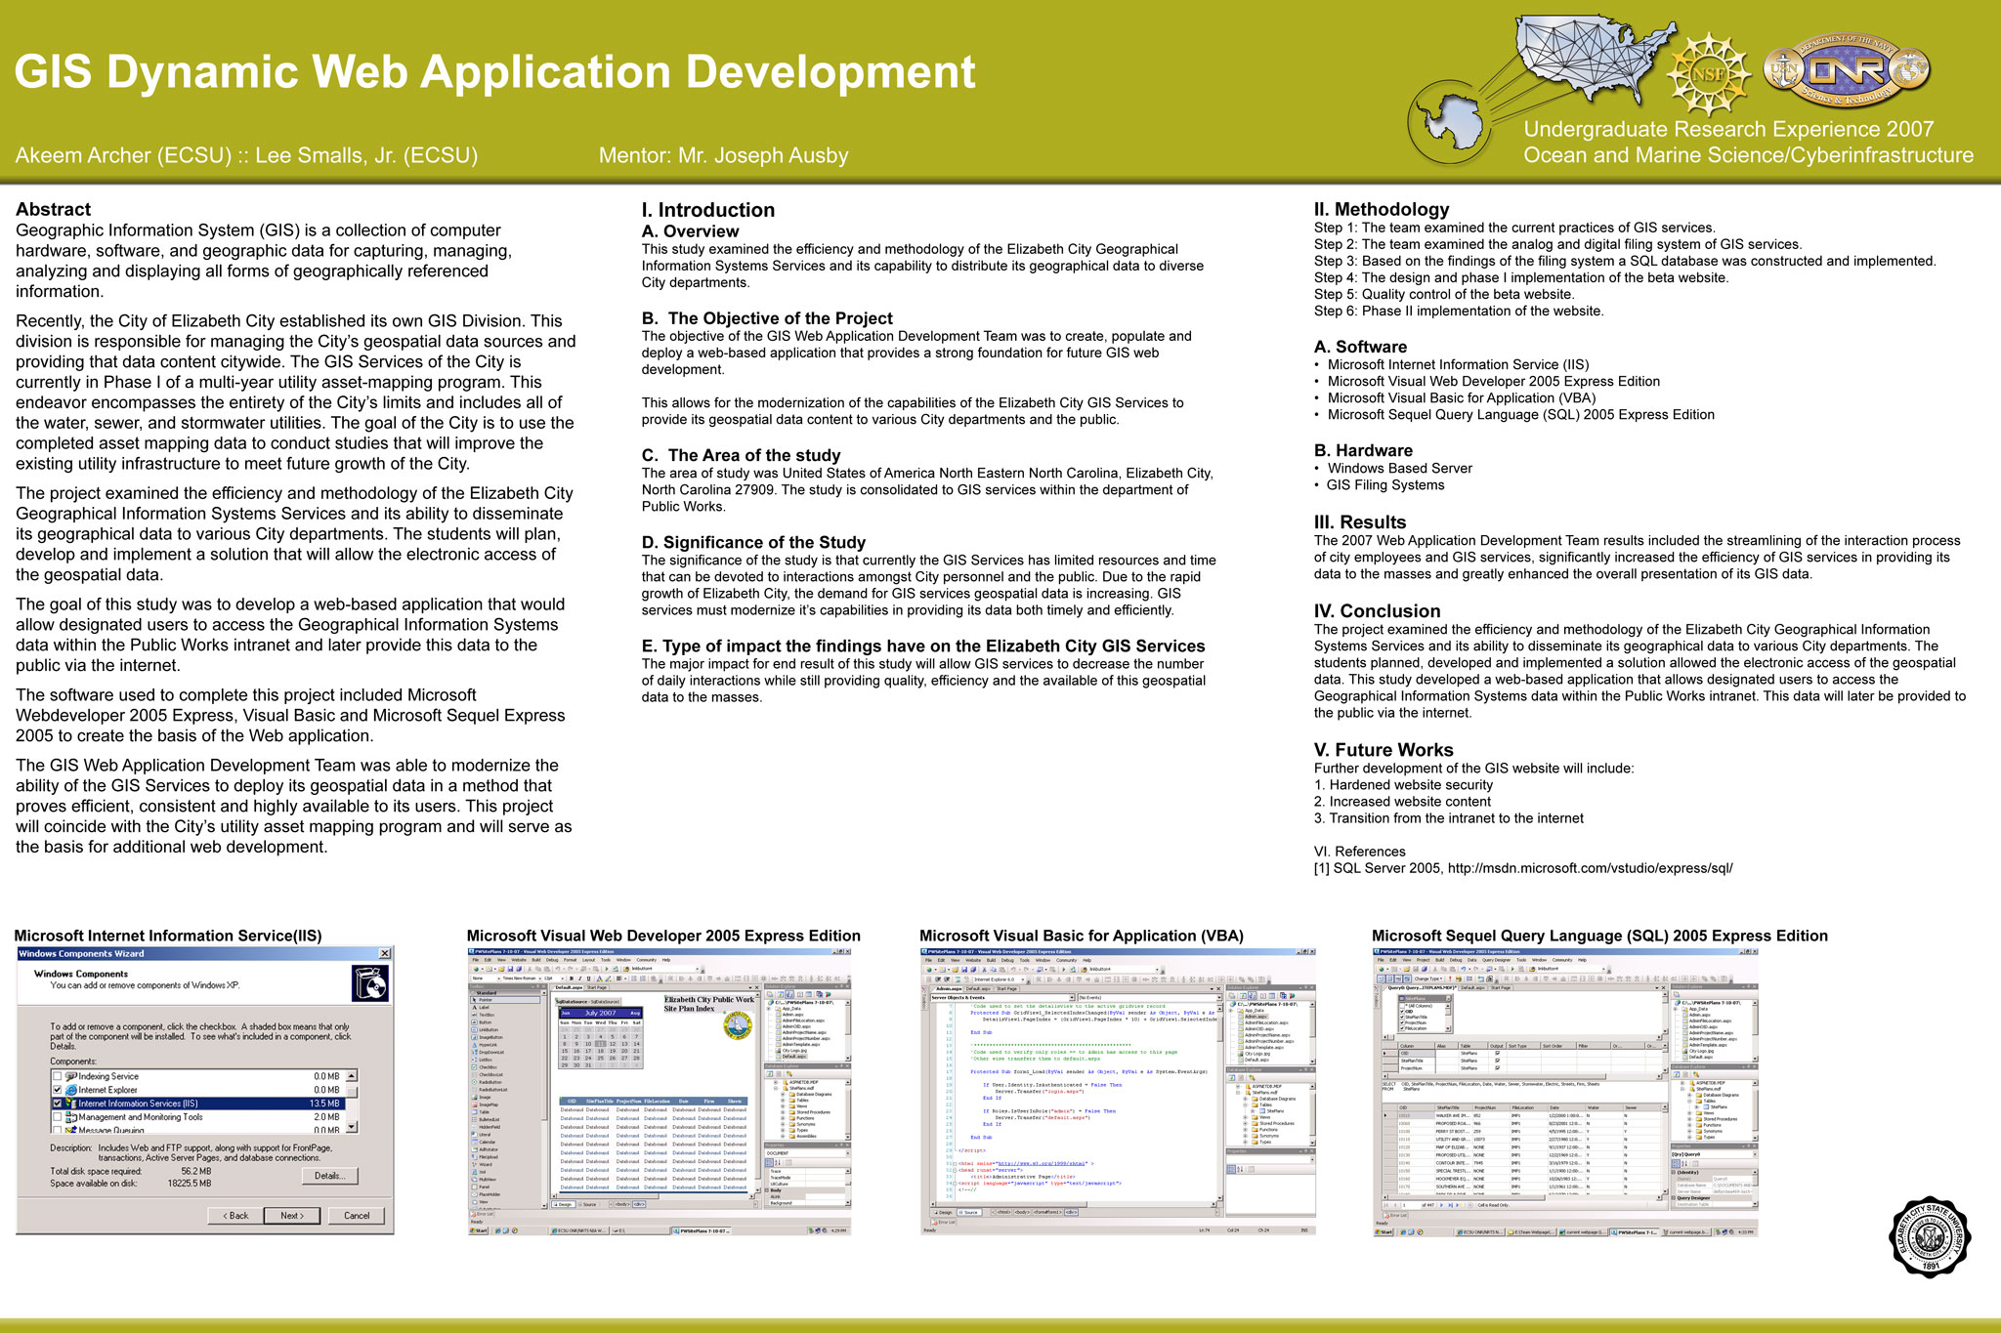Viewport: 2001px width, 1333px height.
Task: Open the Change Type dropdown in SQL window
Action: click(1428, 979)
